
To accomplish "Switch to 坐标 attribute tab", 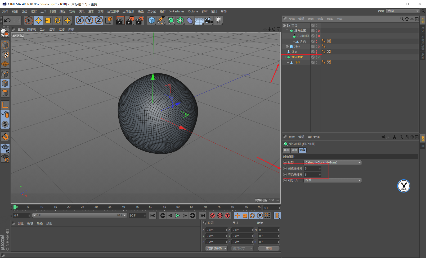I will point(294,150).
